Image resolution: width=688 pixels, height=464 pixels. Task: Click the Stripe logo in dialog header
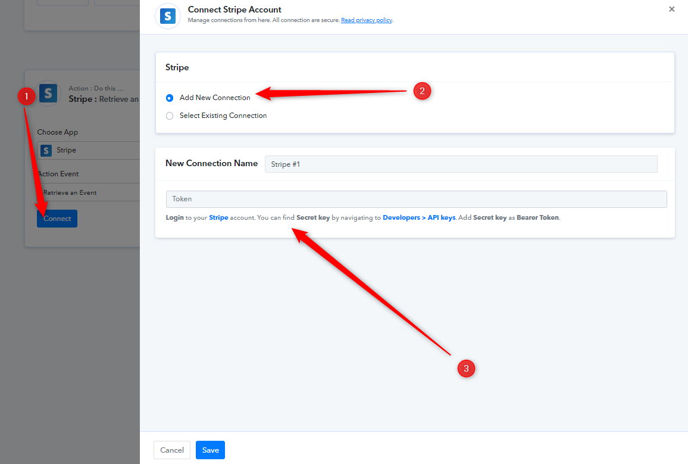coord(168,16)
